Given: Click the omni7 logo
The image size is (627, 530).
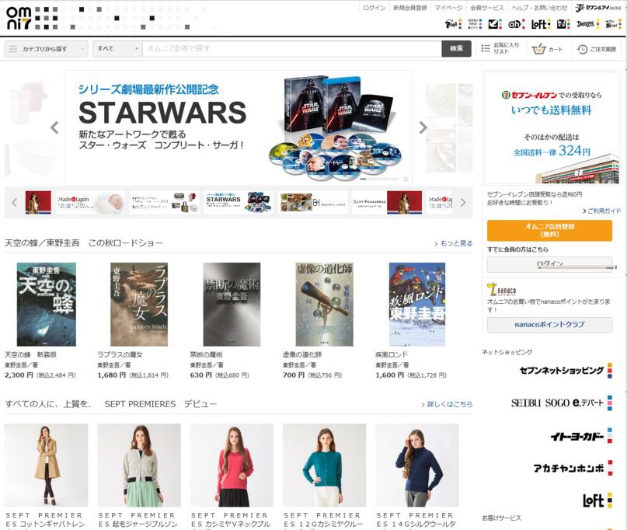Looking at the screenshot, I should click(19, 16).
